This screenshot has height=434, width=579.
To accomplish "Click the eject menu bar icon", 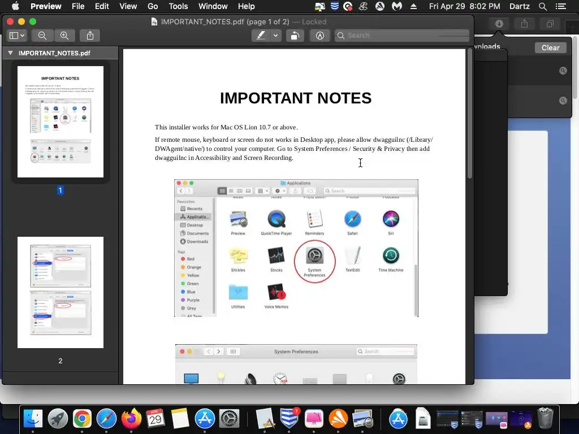I will click(x=413, y=6).
